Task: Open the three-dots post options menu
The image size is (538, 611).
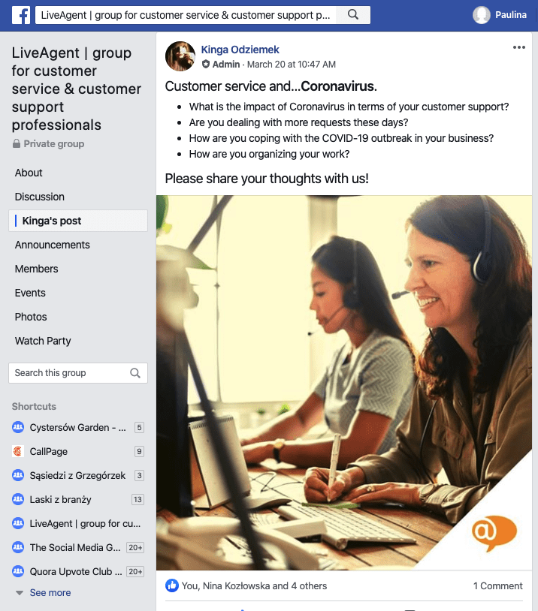Action: [x=519, y=47]
